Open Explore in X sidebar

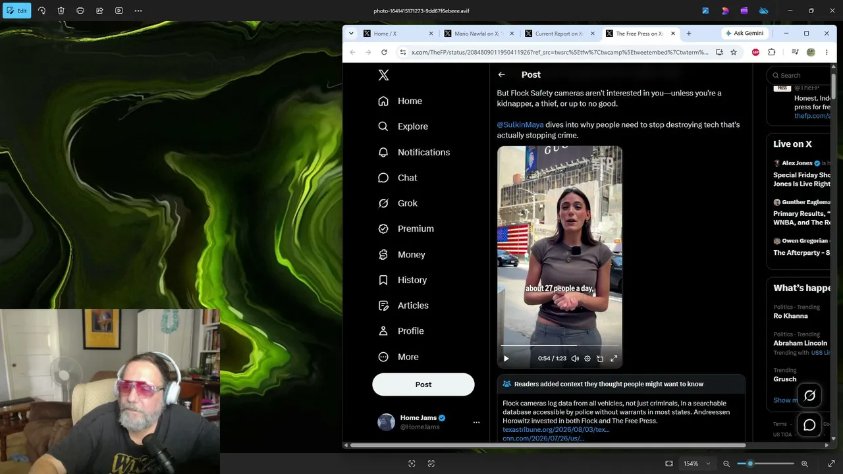(x=403, y=126)
